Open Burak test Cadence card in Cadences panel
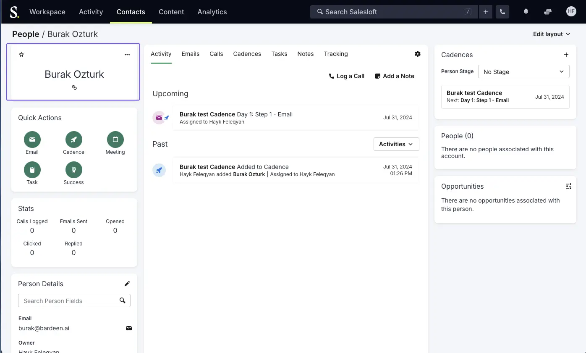 point(505,97)
